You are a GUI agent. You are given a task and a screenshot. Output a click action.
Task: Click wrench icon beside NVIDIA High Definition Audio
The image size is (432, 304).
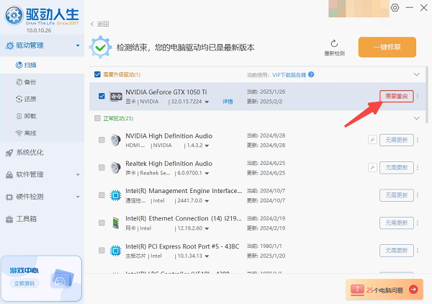coord(372,140)
